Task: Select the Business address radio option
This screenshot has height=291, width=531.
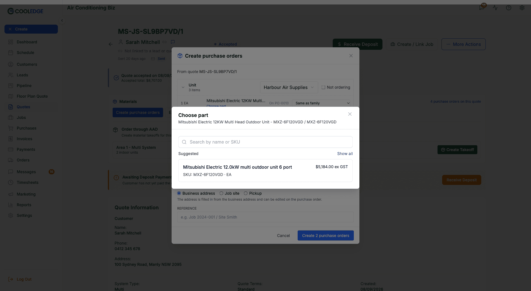Action: tap(179, 193)
